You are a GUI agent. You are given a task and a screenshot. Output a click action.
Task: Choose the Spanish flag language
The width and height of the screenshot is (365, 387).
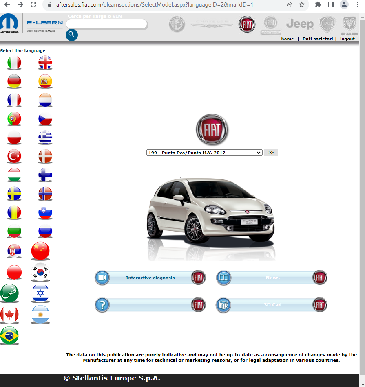click(45, 81)
